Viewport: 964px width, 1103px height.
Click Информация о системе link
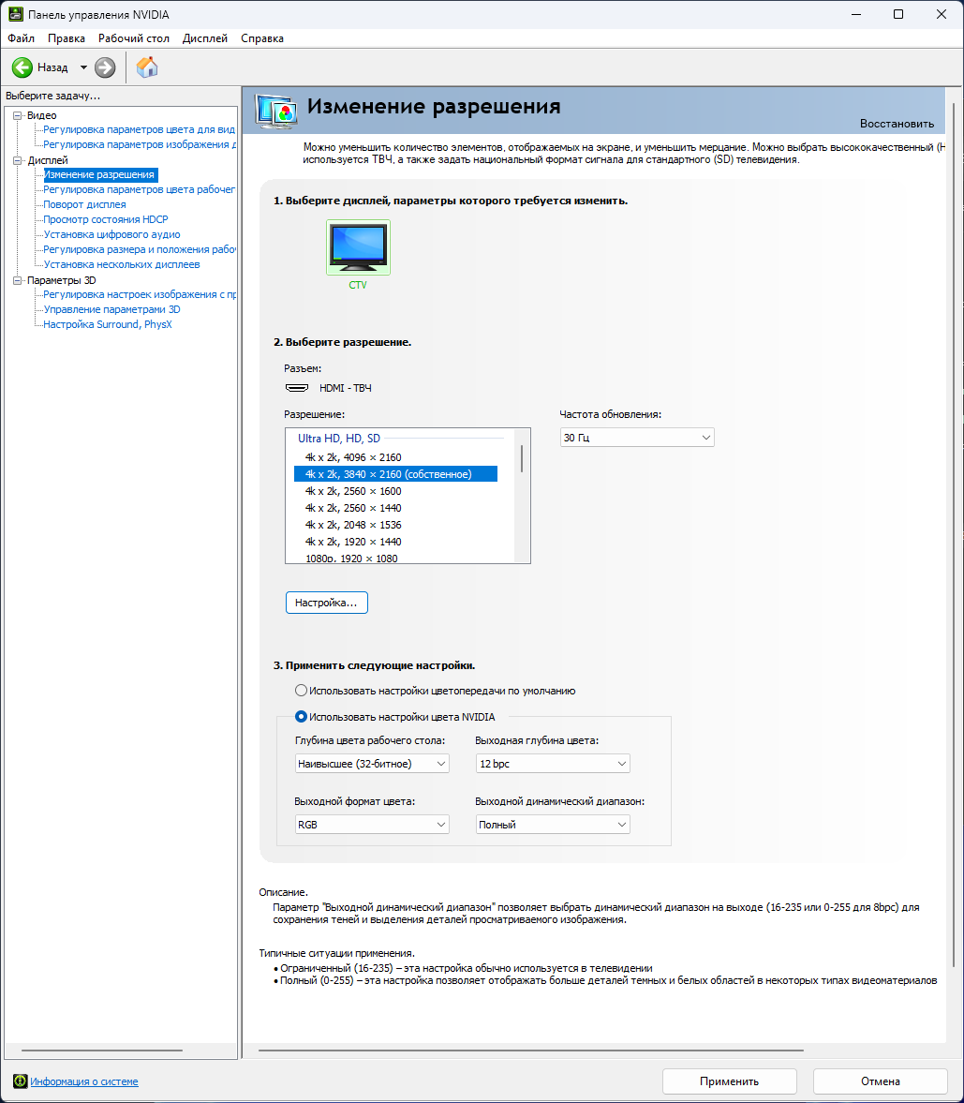[84, 1081]
